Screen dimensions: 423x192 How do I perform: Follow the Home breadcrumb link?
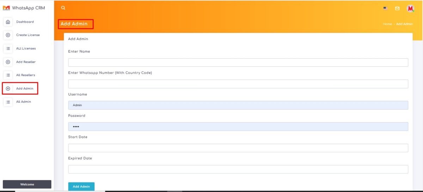click(387, 24)
